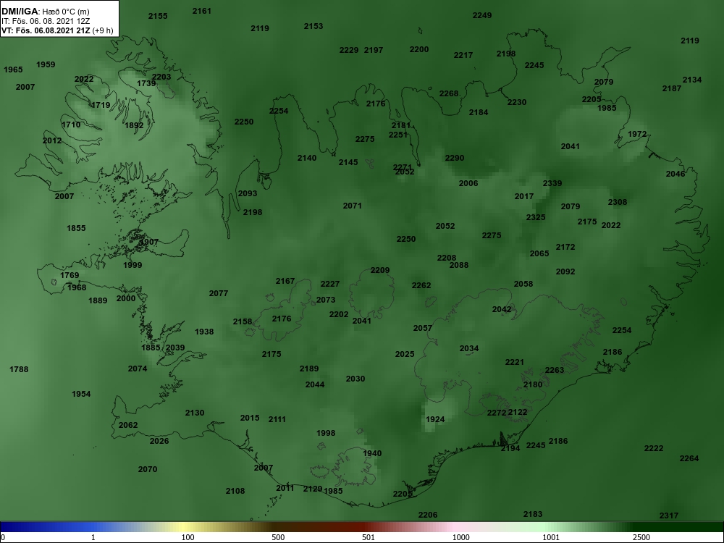Click the legend label '501'
Image resolution: width=724 pixels, height=543 pixels.
coord(369,537)
